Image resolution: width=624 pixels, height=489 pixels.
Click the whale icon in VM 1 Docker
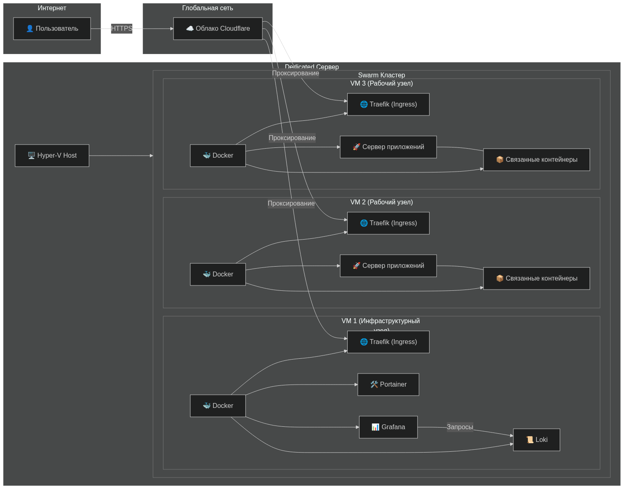click(207, 406)
